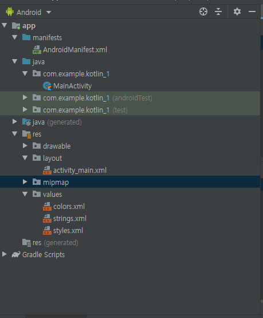The image size is (263, 318).
Task: Click the activity_main.xml file icon
Action: 47,170
